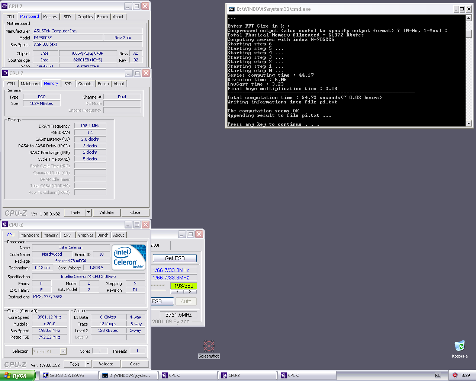Click FSB:DRAM value 1:1

(x=90, y=132)
